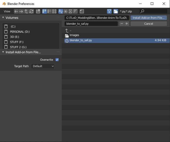
Task: Select the PERSONAL (D:) volume
Action: [31, 32]
